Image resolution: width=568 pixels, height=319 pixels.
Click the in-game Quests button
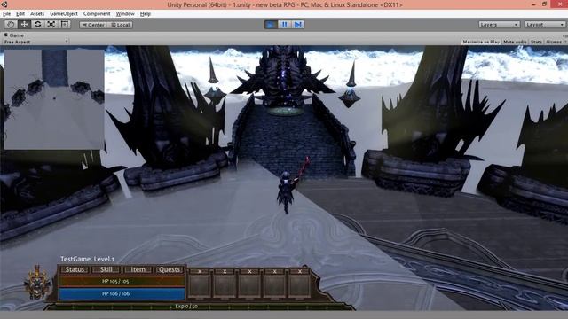(170, 269)
